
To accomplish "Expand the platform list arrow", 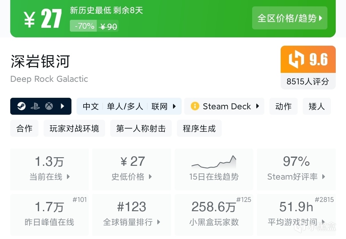I will click(x=63, y=106).
